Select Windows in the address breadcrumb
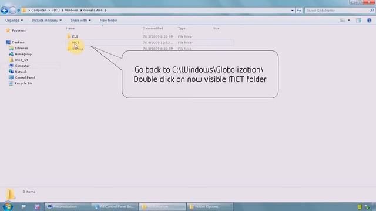Image resolution: width=376 pixels, height=211 pixels. click(71, 11)
